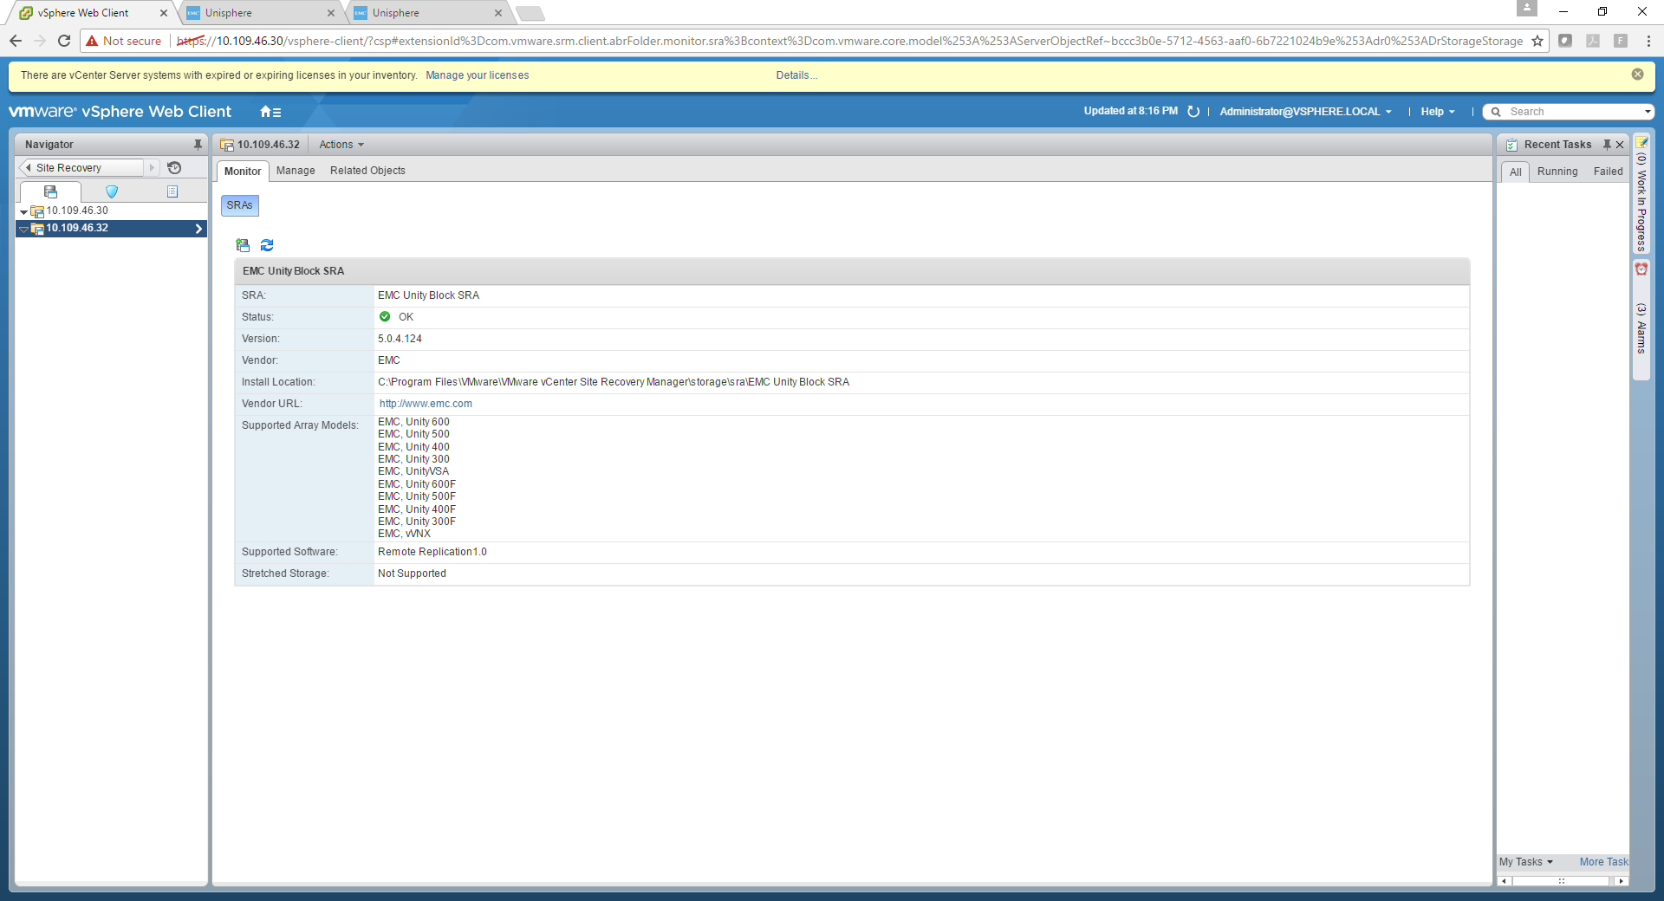Open the Administrator@VSPHERE.LOCAL user menu
Viewport: 1664px width, 901px height.
click(1304, 112)
